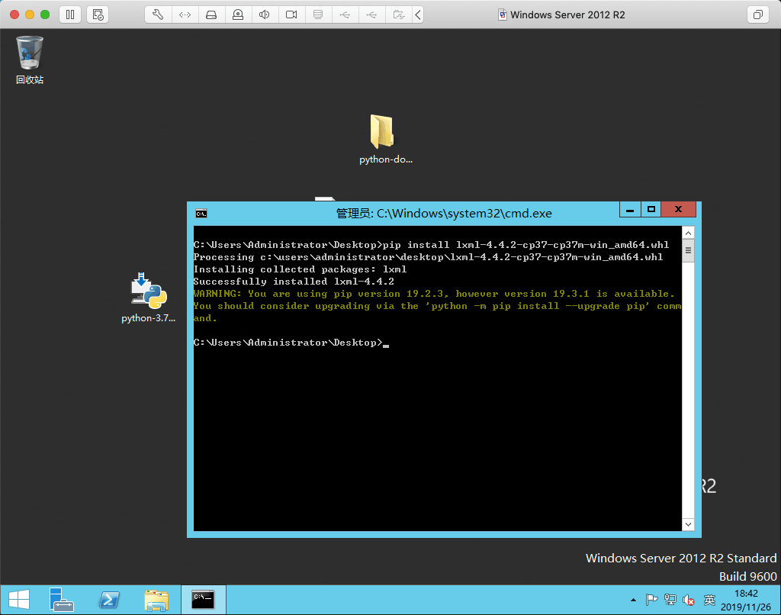Viewport: 781px width, 615px height.
Task: Open the hard disk device icon
Action: pyautogui.click(x=211, y=14)
